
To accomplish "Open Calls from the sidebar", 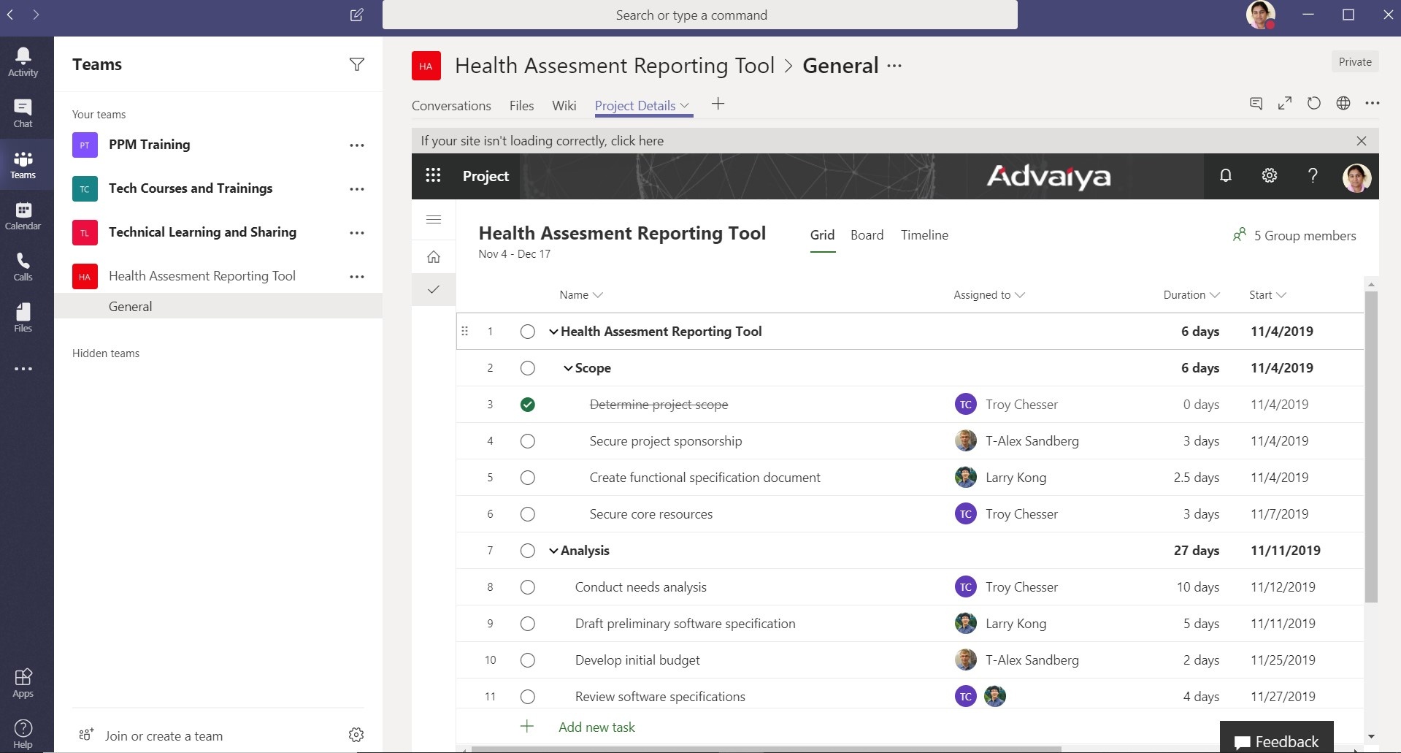I will (x=23, y=267).
